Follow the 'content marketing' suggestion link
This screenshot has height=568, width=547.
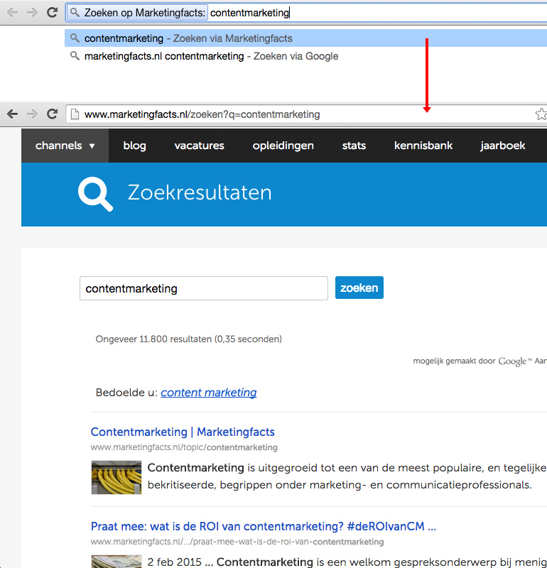point(209,393)
